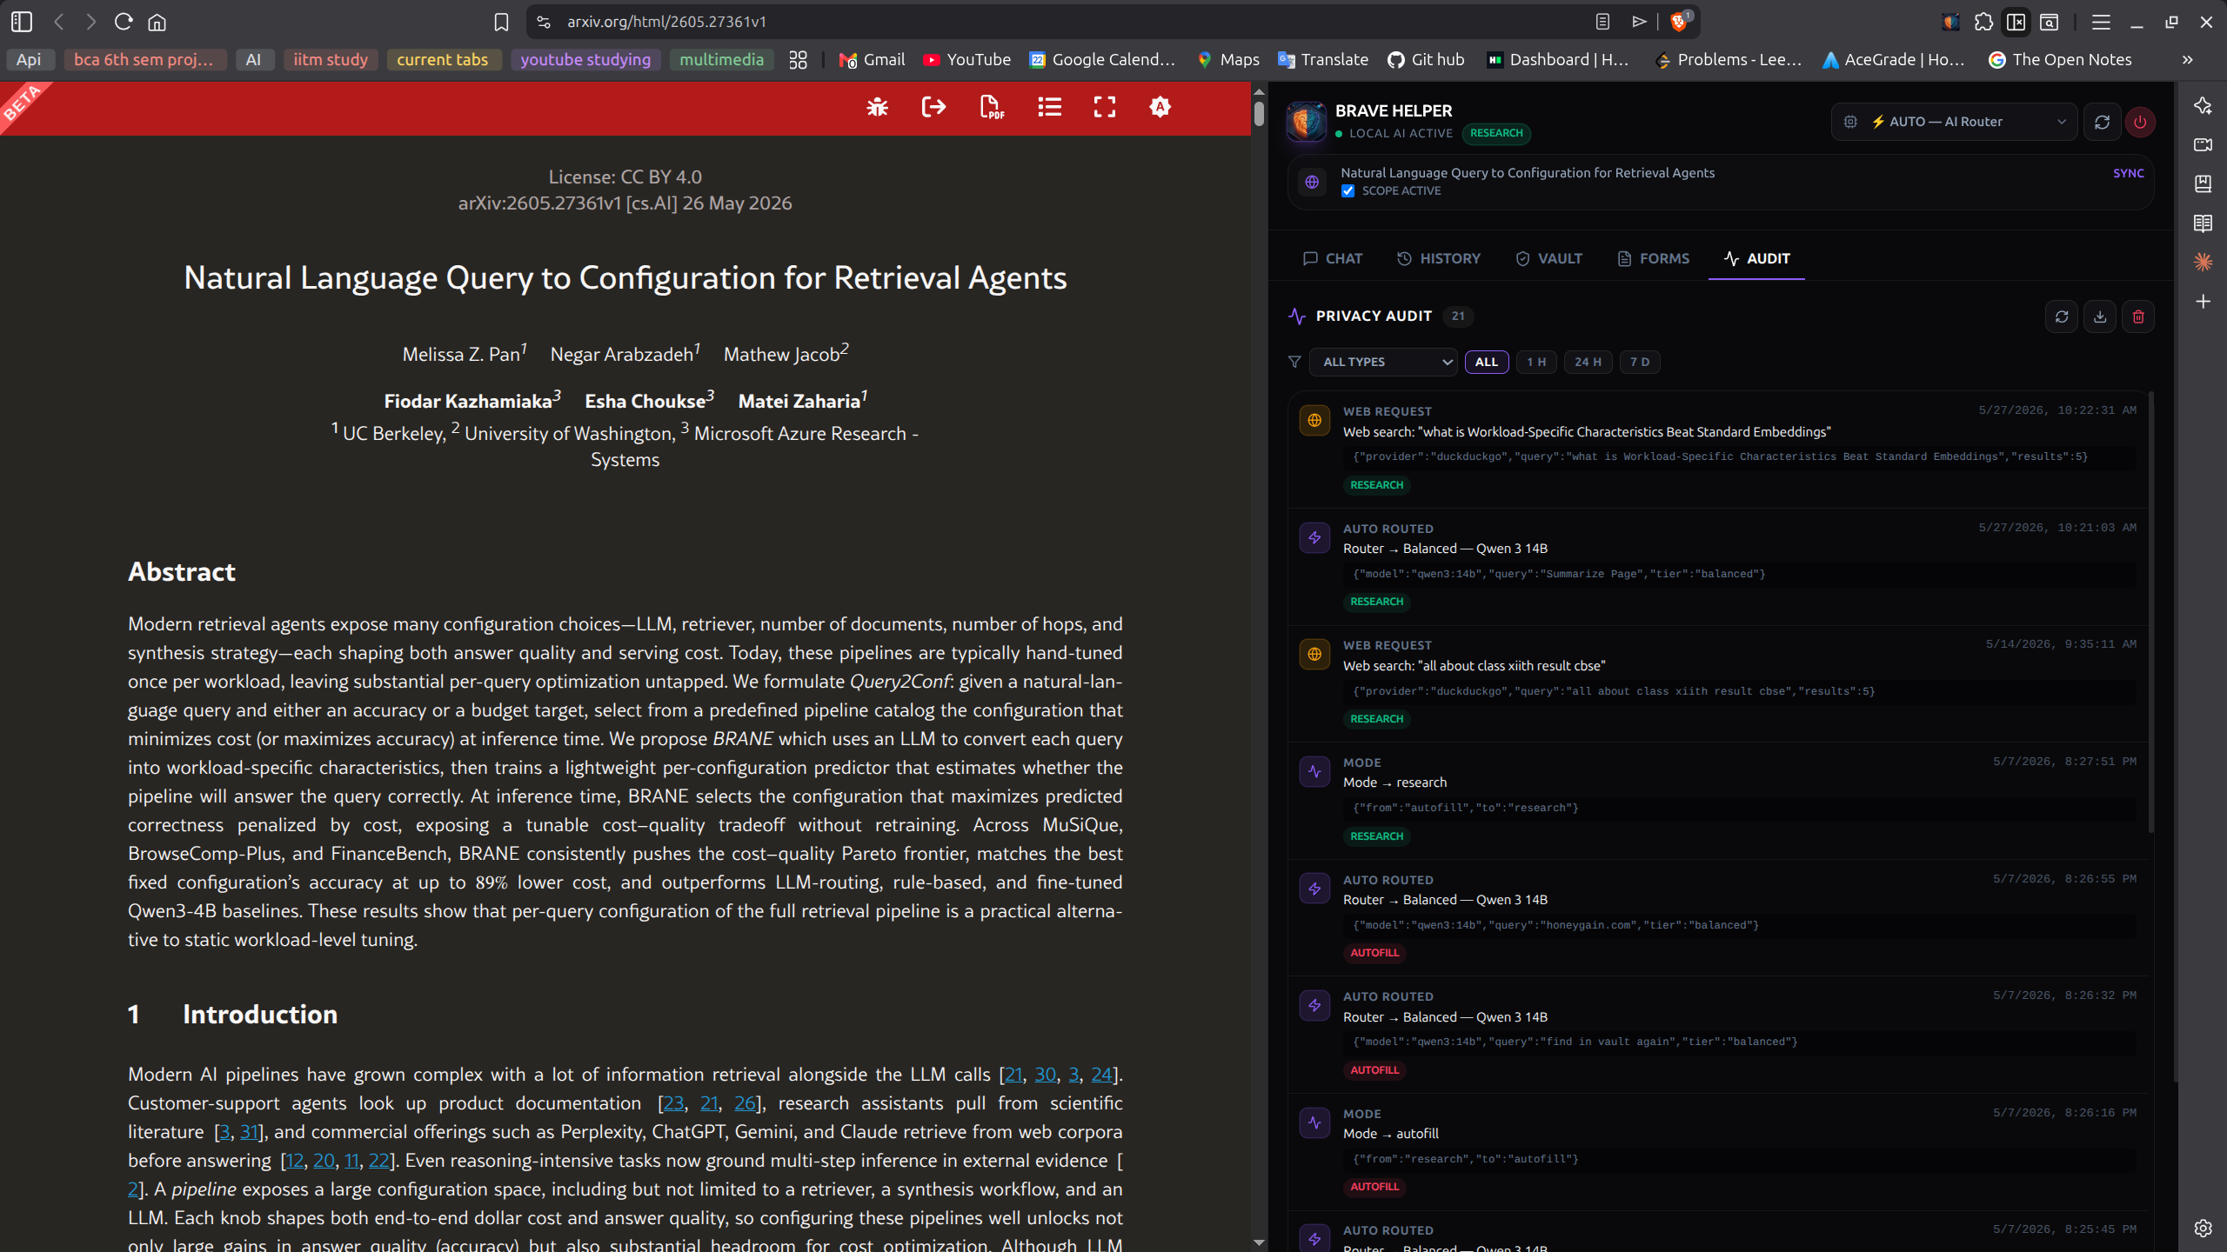
Task: Refresh the privacy audit log
Action: 2062,316
